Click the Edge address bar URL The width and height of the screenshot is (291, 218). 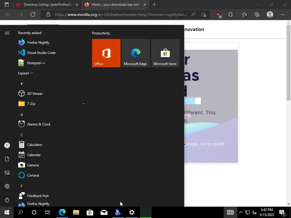click(121, 14)
